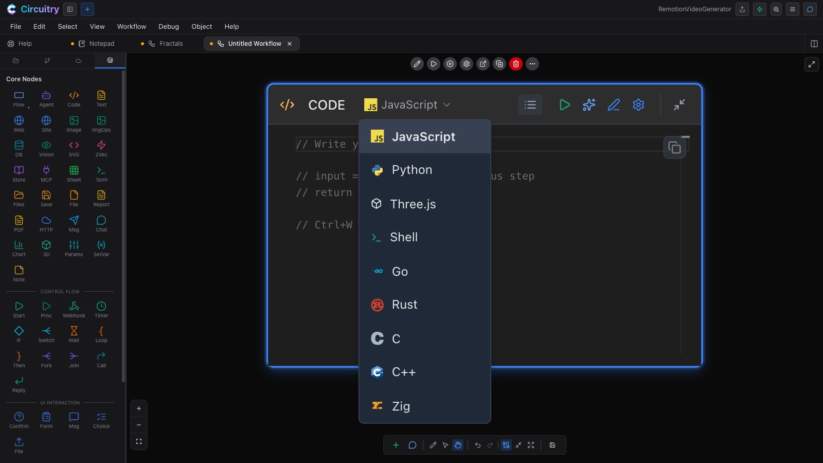Viewport: 823px width, 463px height.
Task: Pick the 2Vec node icon
Action: coord(101,149)
